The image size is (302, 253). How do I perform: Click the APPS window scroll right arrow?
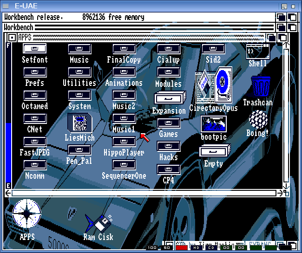[280, 193]
